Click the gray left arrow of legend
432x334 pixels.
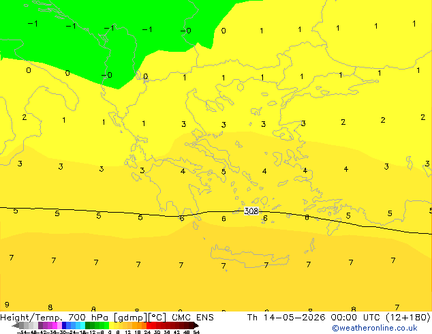[x=16, y=325]
